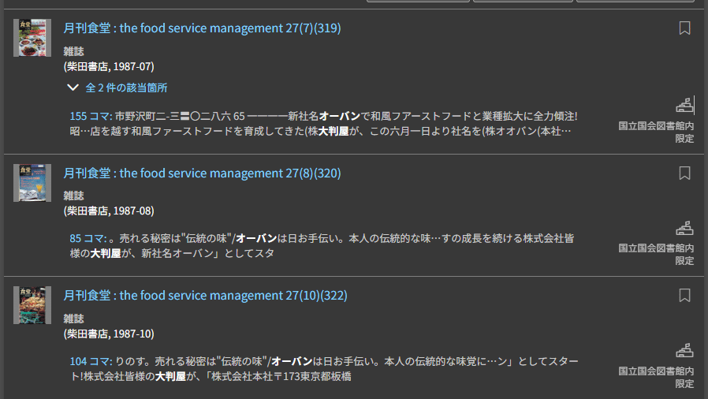708x399 pixels.
Task: Click library-only access icon for 27(8)(320)
Action: pyautogui.click(x=684, y=229)
